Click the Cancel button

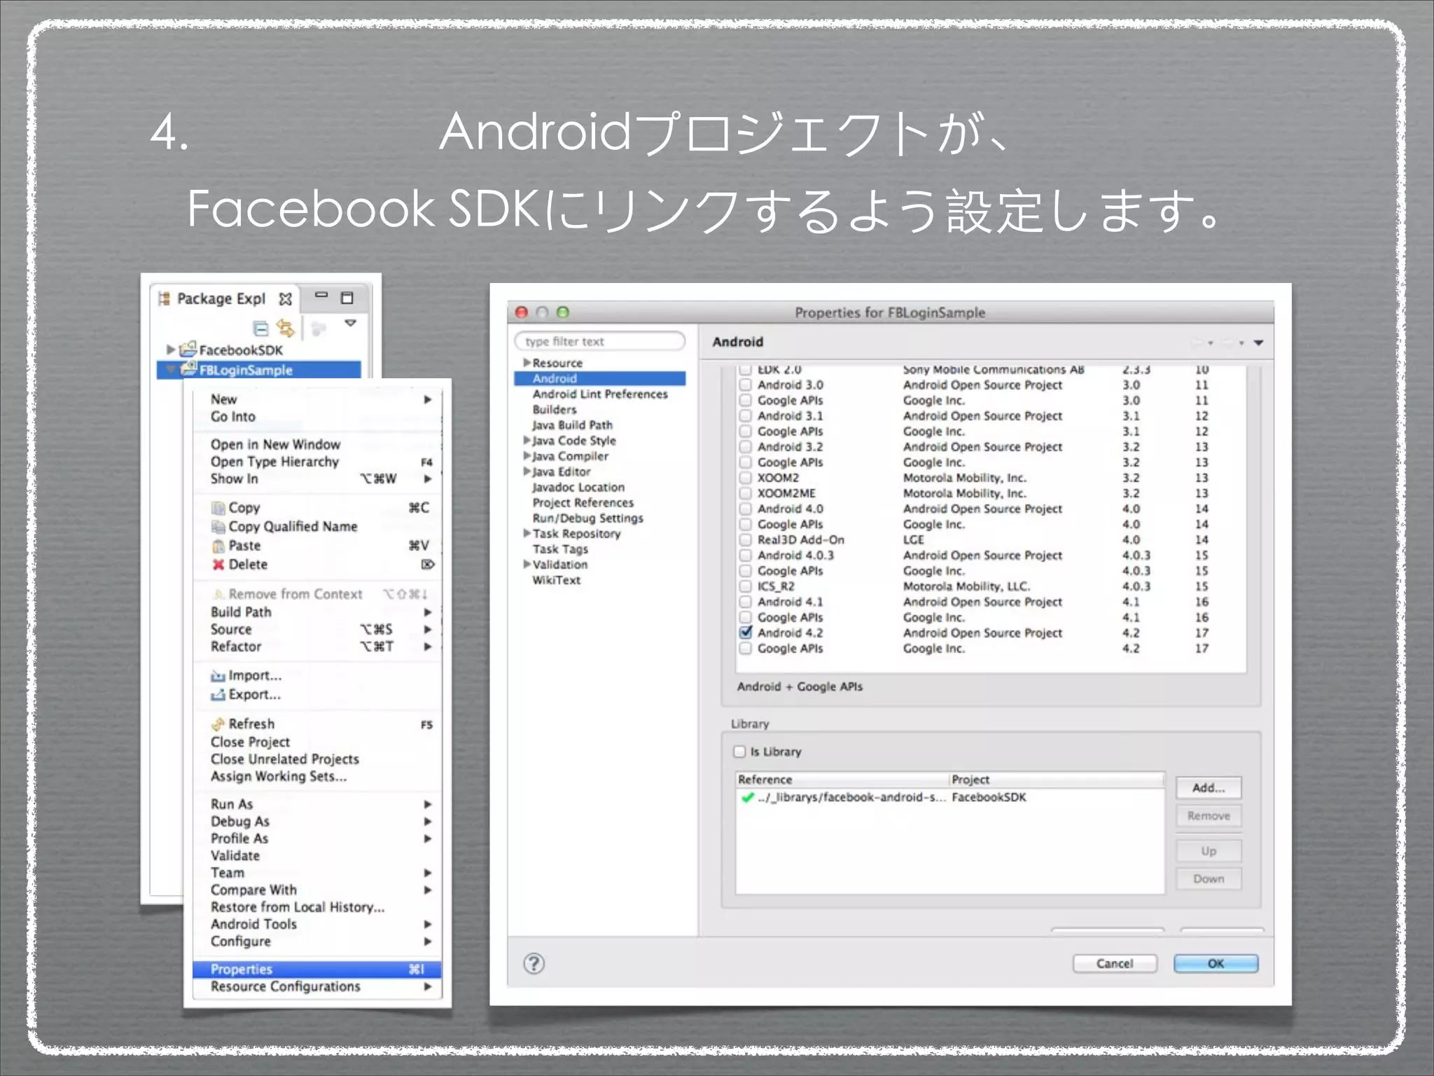pyautogui.click(x=1115, y=964)
